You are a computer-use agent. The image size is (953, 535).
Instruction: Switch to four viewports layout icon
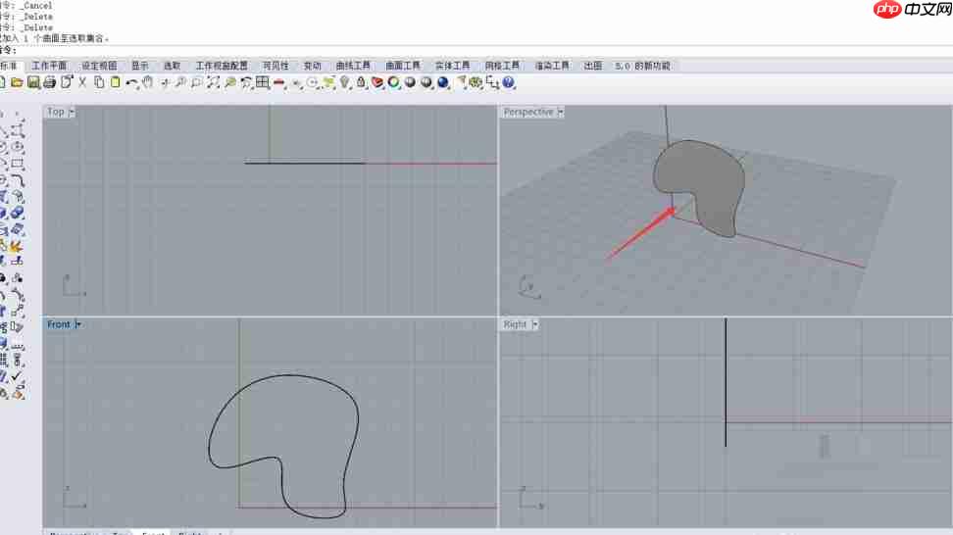point(263,82)
